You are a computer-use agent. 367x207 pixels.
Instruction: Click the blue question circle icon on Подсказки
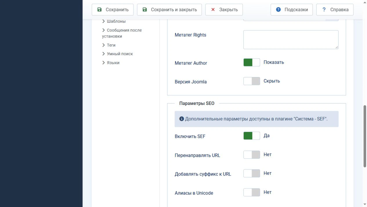pyautogui.click(x=279, y=10)
